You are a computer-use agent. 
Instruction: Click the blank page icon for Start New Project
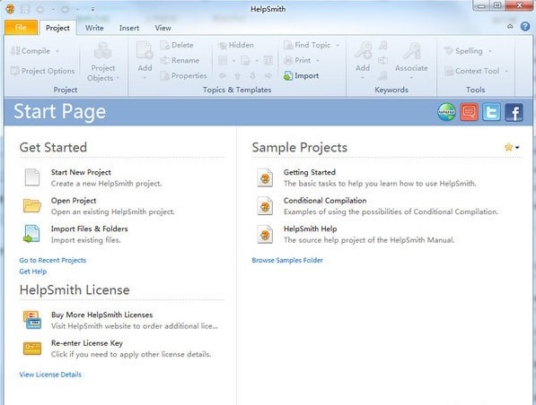pos(32,177)
